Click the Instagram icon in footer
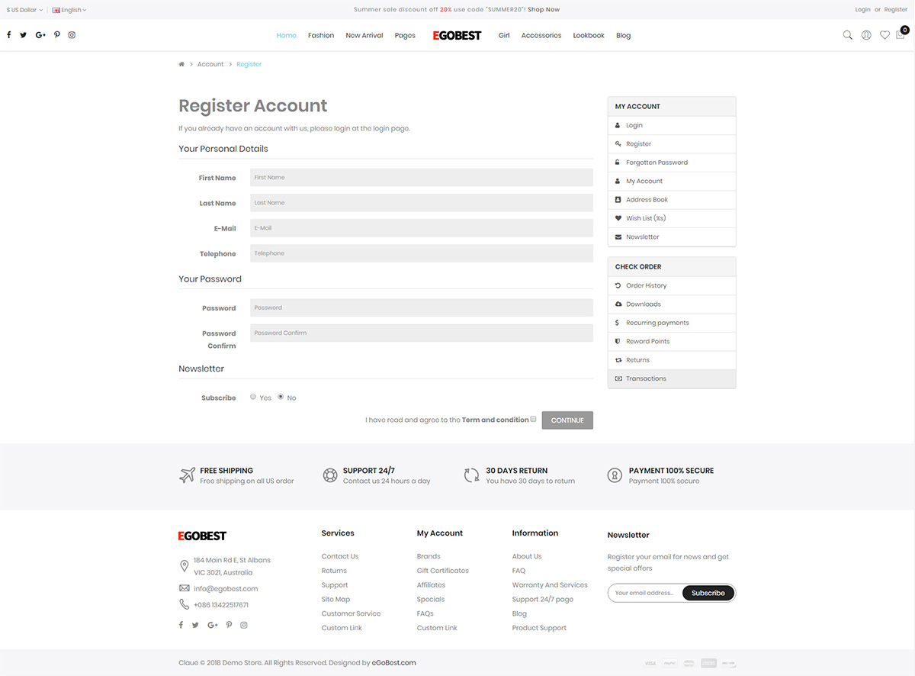 pos(244,625)
